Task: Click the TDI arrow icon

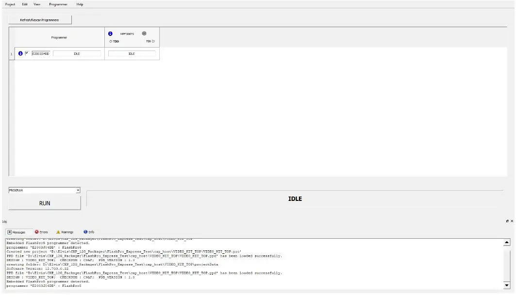Action: pos(153,41)
